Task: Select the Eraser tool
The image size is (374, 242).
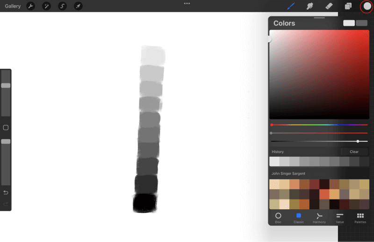Action: click(x=329, y=6)
